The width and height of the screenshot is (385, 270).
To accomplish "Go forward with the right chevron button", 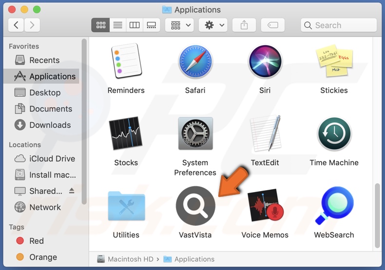I will [32, 25].
